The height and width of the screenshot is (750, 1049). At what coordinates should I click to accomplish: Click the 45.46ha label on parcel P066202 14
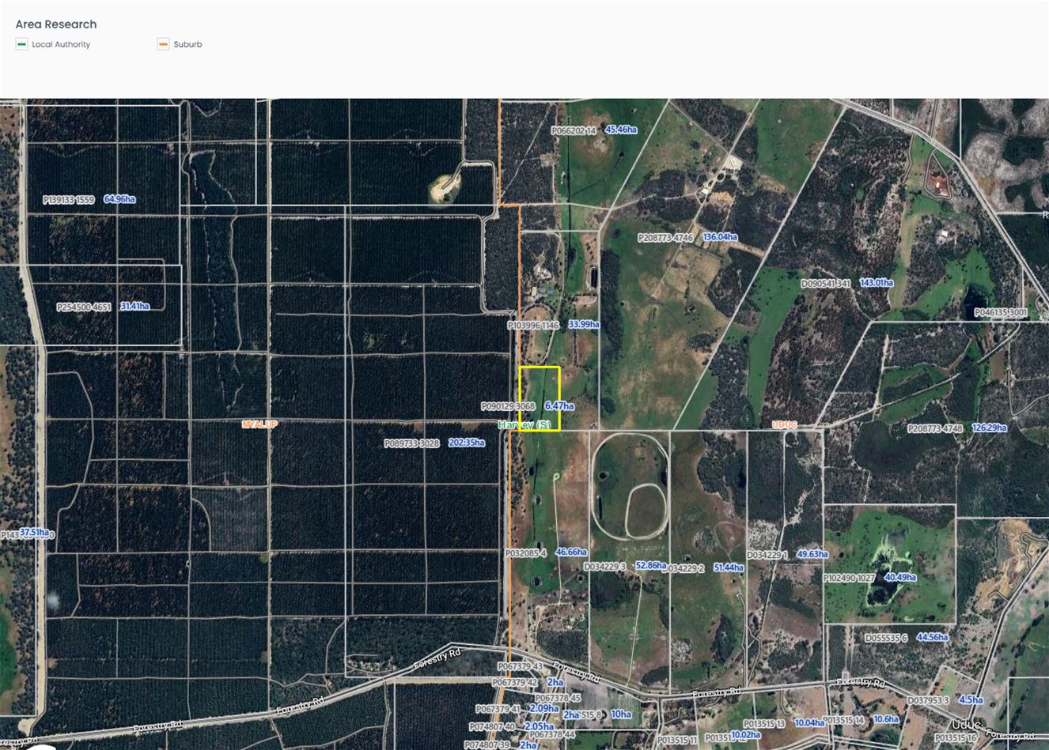tap(622, 130)
